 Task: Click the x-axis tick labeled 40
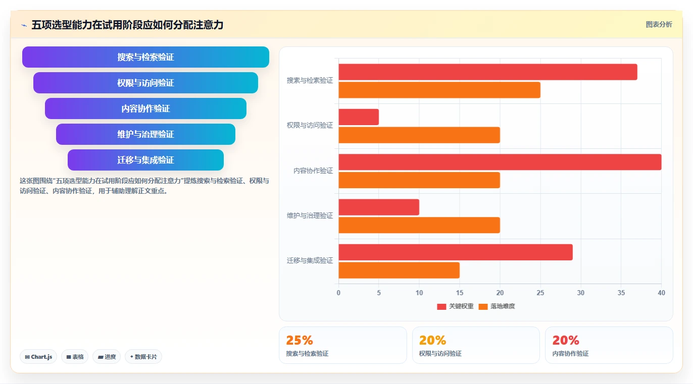point(661,293)
